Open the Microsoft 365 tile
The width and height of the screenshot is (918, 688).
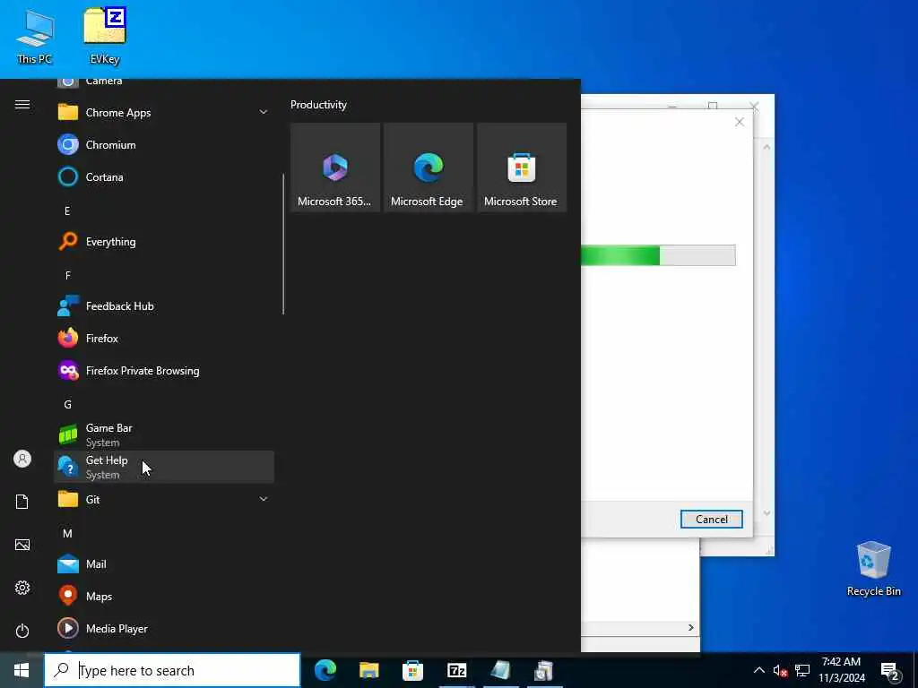(335, 168)
